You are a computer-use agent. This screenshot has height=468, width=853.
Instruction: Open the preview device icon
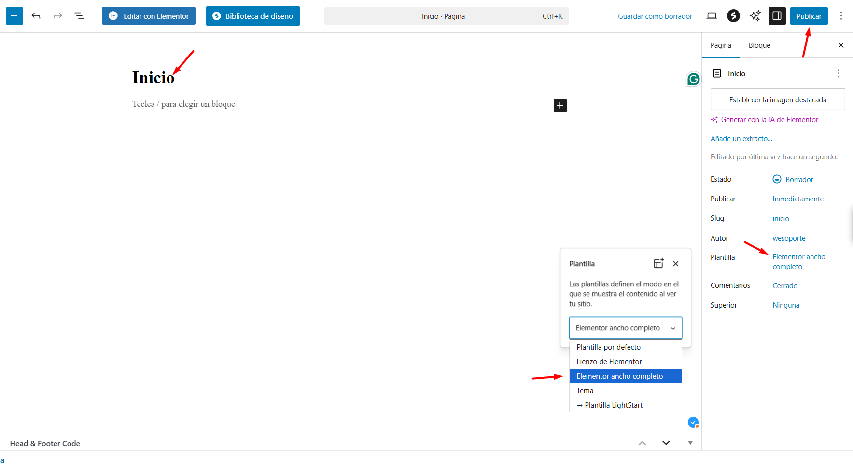712,16
